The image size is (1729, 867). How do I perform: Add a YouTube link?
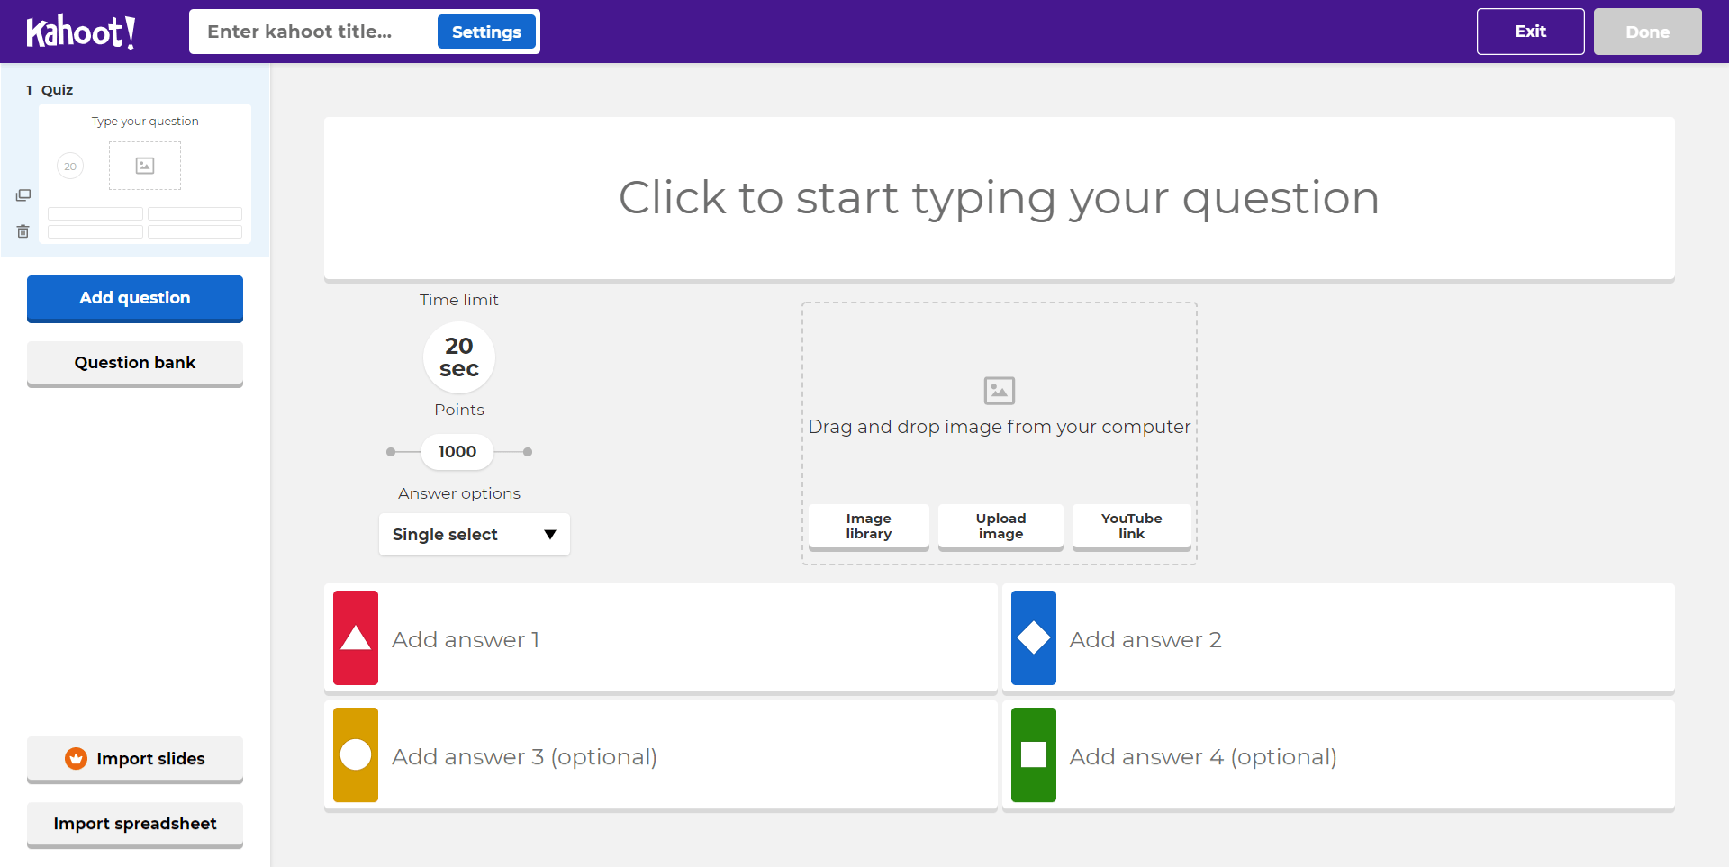coord(1131,526)
